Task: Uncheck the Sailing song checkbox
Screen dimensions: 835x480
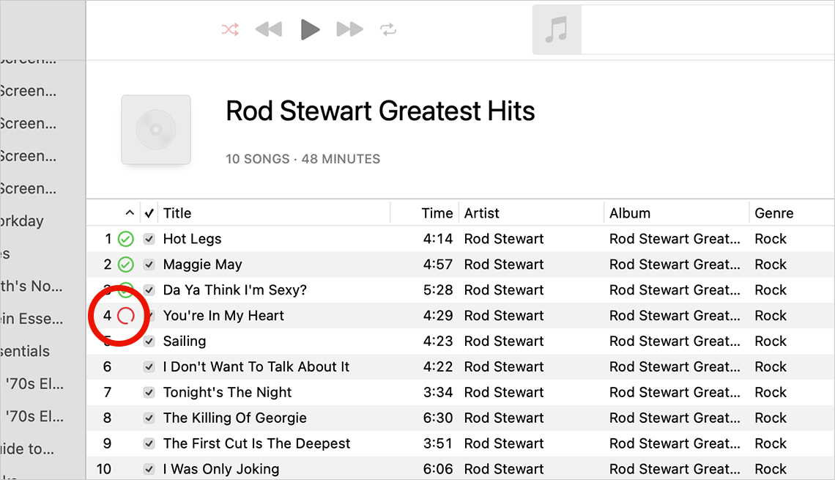Action: (149, 341)
